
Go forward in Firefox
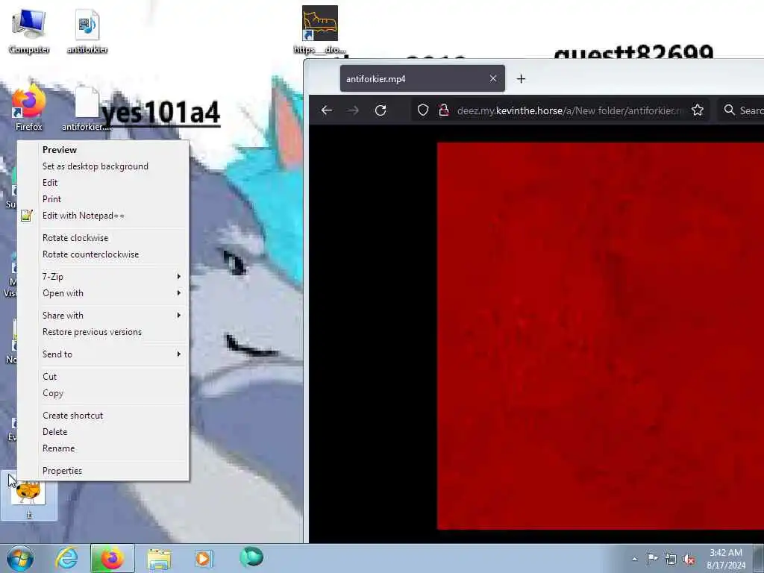point(353,110)
